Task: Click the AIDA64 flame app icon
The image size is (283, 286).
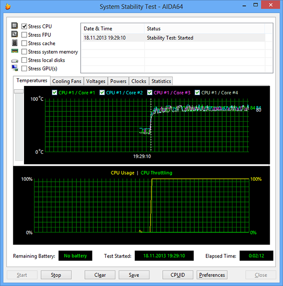Action: [x=8, y=7]
